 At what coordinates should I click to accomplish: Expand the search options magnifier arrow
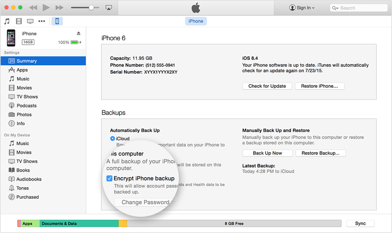(335, 8)
